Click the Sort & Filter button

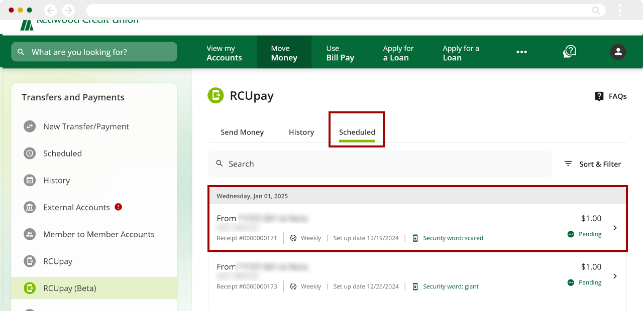[x=593, y=164]
